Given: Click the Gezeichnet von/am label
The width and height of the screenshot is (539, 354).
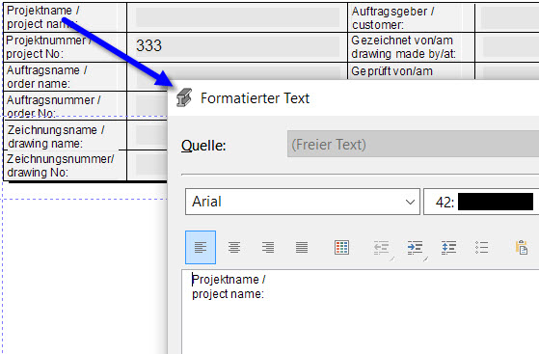Looking at the screenshot, I should pos(404,47).
